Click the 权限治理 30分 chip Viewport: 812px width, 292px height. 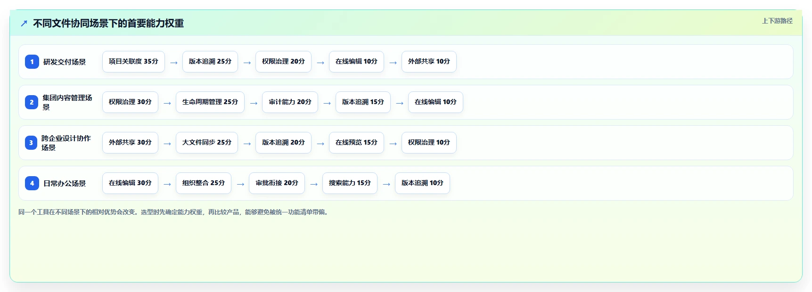(x=130, y=102)
